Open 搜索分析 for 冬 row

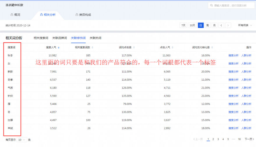[234, 112]
